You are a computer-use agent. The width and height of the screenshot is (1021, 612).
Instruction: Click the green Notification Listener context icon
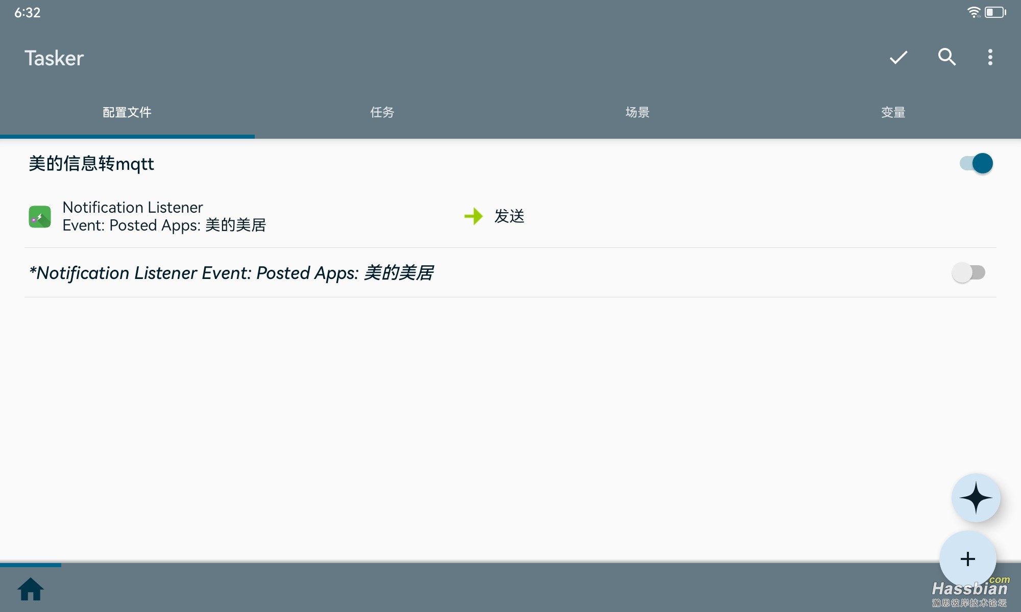[40, 217]
